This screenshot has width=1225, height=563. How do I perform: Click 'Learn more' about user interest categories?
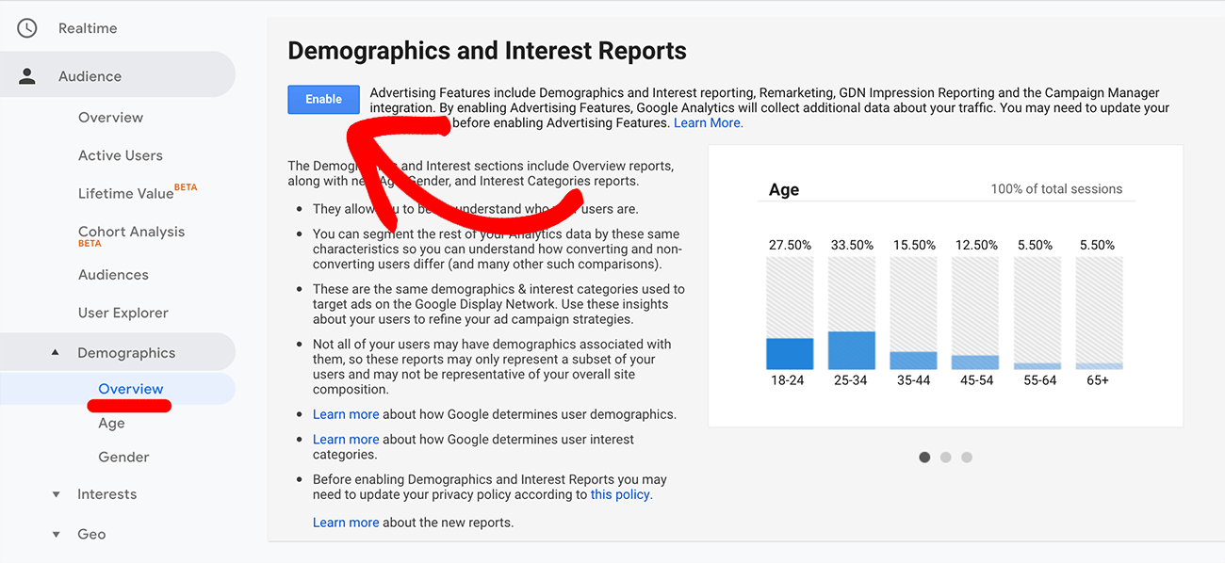(x=345, y=440)
